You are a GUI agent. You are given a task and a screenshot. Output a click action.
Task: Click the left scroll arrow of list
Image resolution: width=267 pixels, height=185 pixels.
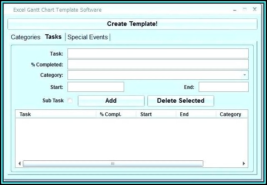coord(20,164)
